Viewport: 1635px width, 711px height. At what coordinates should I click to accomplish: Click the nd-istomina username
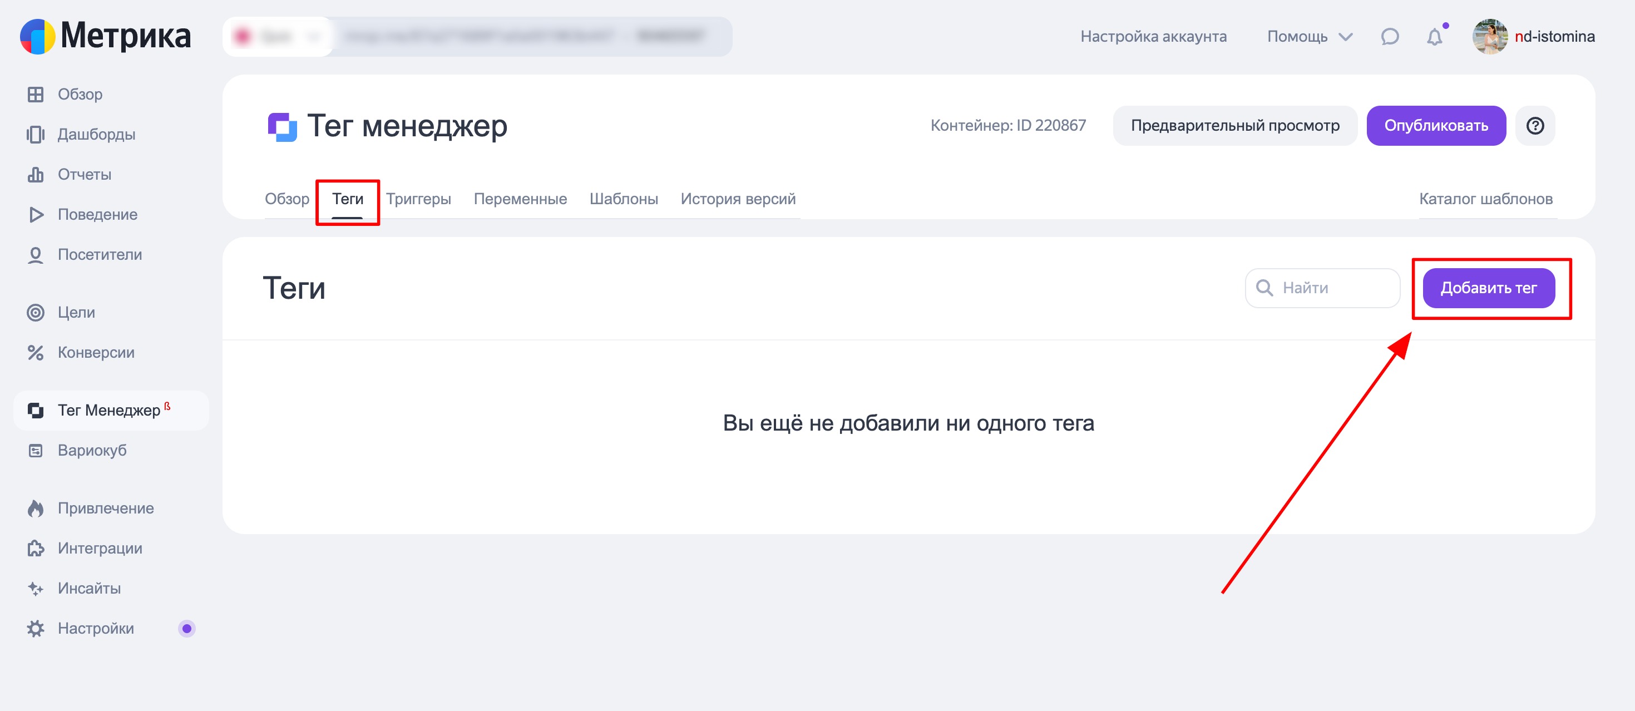[x=1554, y=37]
